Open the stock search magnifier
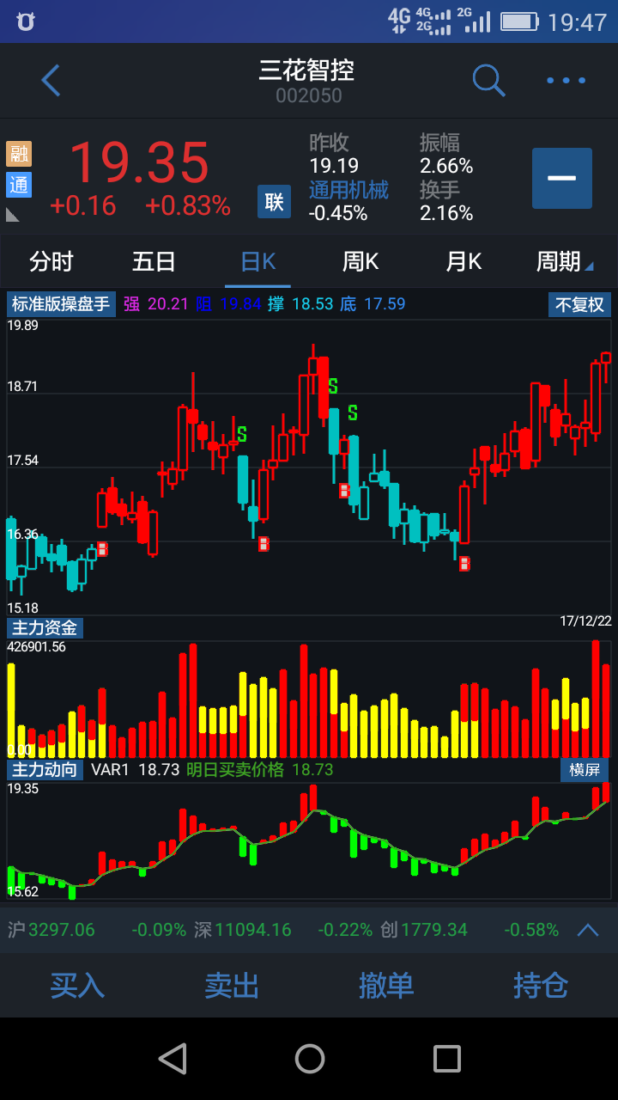 point(488,80)
